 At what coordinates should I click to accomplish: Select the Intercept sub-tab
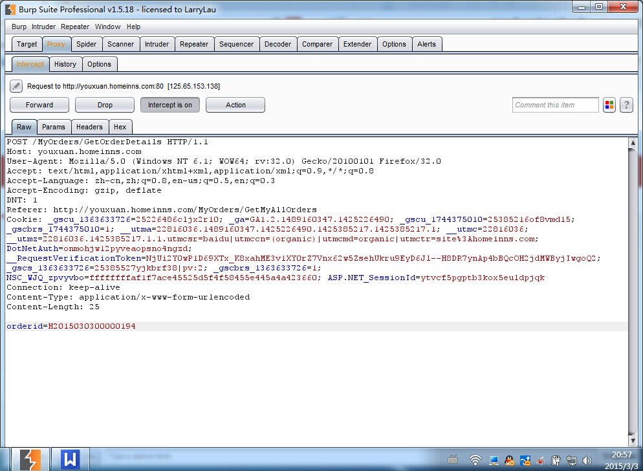coord(30,65)
